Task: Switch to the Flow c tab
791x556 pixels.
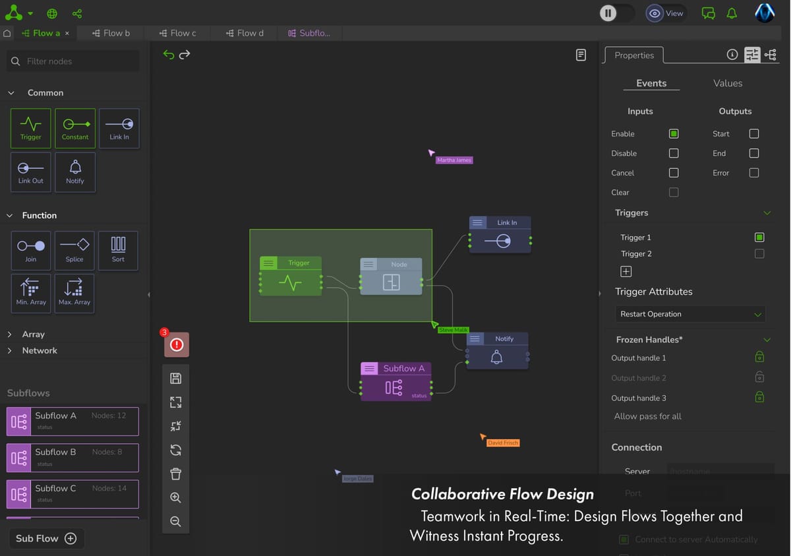Action: (x=177, y=33)
